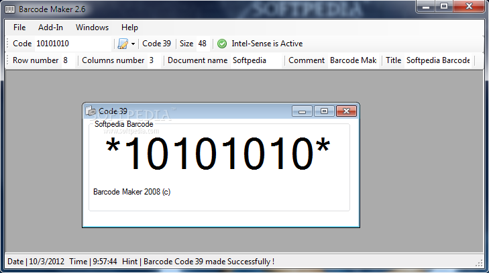Click the Barcode Maker app icon in title bar

click(9, 9)
